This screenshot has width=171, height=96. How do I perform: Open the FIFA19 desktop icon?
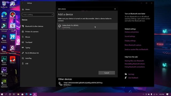point(13,38)
